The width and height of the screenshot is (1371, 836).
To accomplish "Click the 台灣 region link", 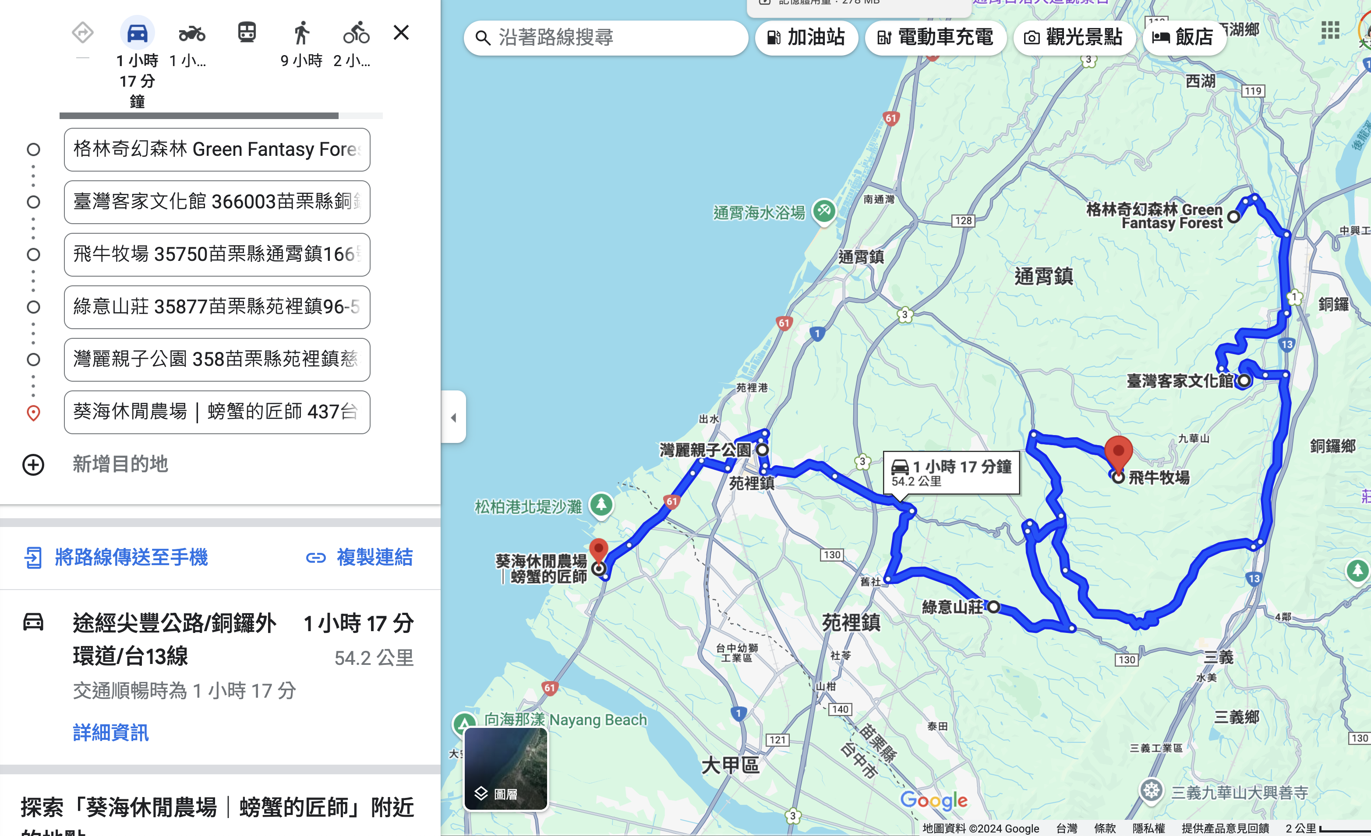I will (1066, 828).
